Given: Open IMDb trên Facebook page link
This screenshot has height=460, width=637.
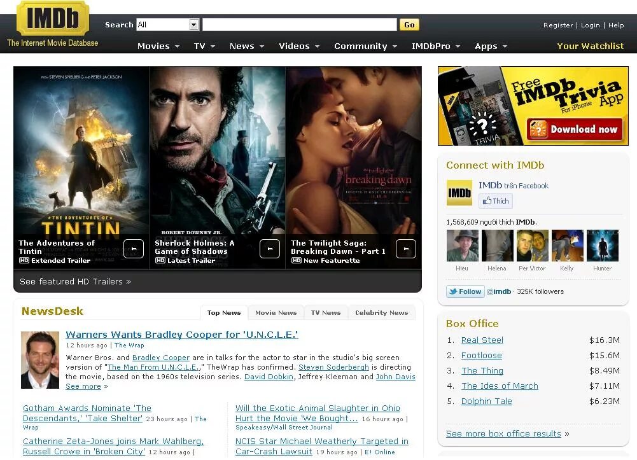Looking at the screenshot, I should [x=514, y=186].
